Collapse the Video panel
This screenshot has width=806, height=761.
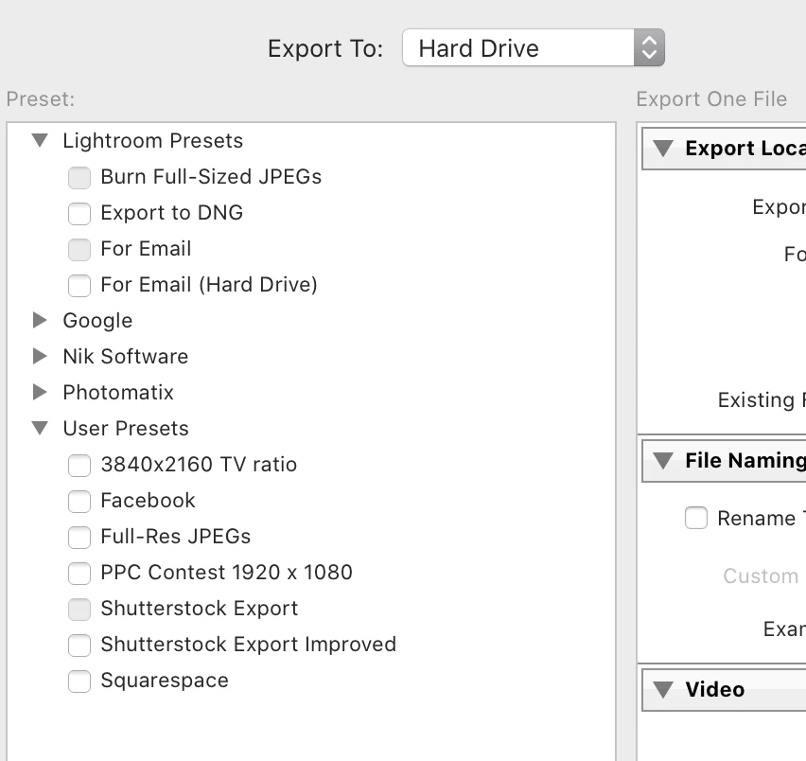pyautogui.click(x=663, y=689)
